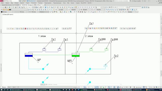Viewport: 162px width, 91px height.
Task: Select the blue ЩР panel block in the drawing
Action: click(29, 55)
